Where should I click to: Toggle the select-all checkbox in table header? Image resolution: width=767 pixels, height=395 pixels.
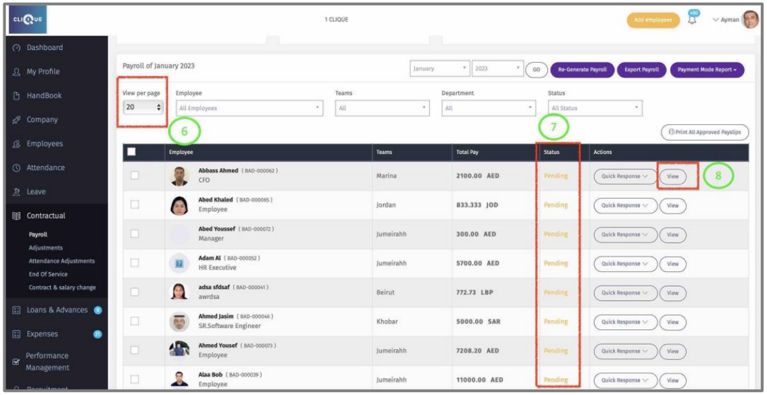tap(132, 153)
